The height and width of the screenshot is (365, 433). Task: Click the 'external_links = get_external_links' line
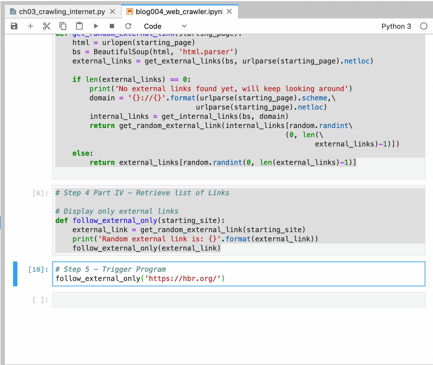tap(223, 61)
